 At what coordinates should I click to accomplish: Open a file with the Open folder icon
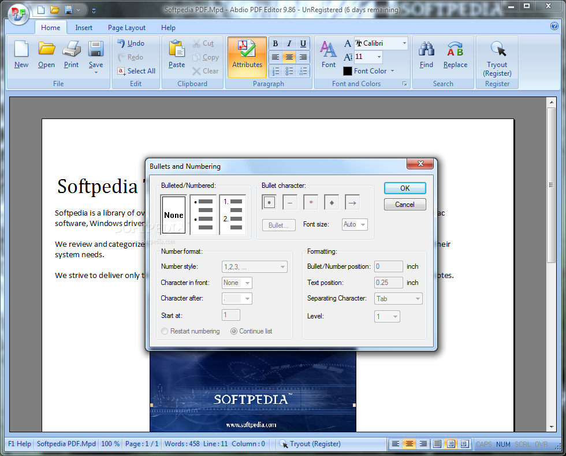(47, 49)
